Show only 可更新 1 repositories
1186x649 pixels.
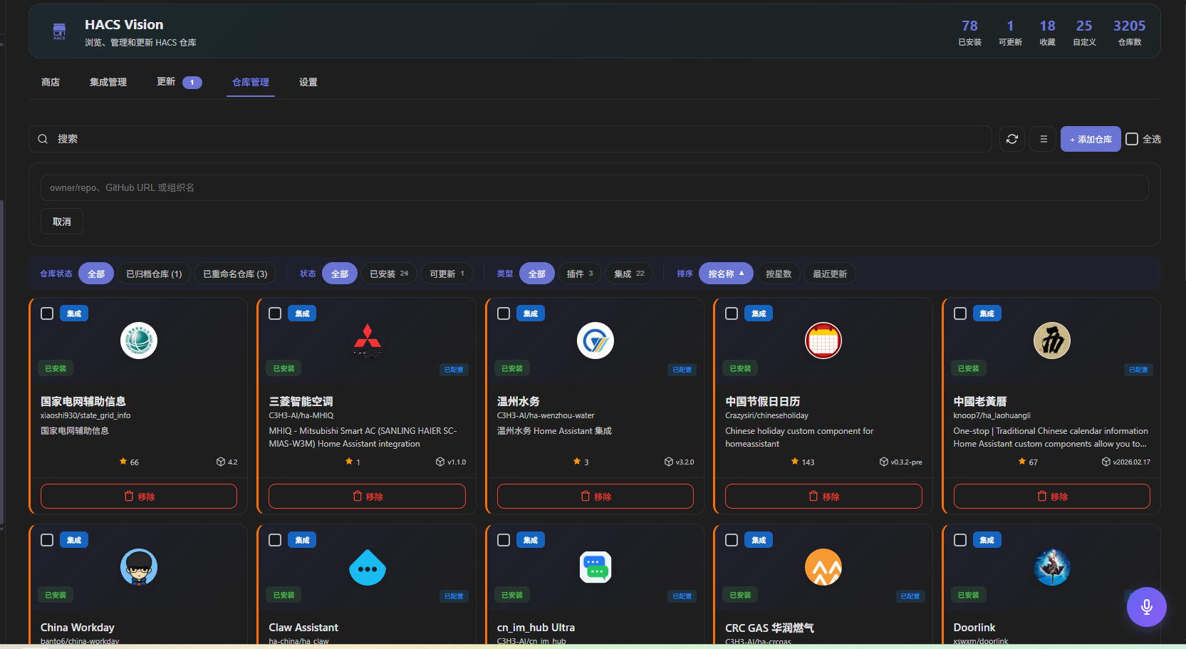pyautogui.click(x=447, y=274)
